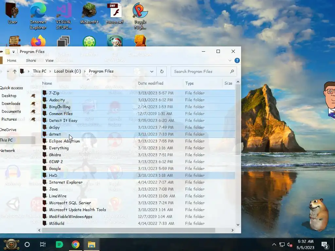This screenshot has height=251, width=335.
Task: Select OneDrive in navigation pane
Action: click(x=8, y=129)
